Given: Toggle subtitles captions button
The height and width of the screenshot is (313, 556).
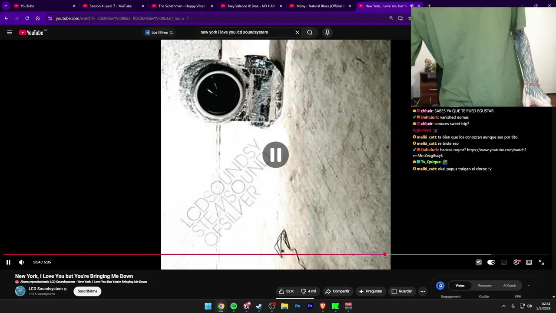Looking at the screenshot, I should tap(504, 262).
